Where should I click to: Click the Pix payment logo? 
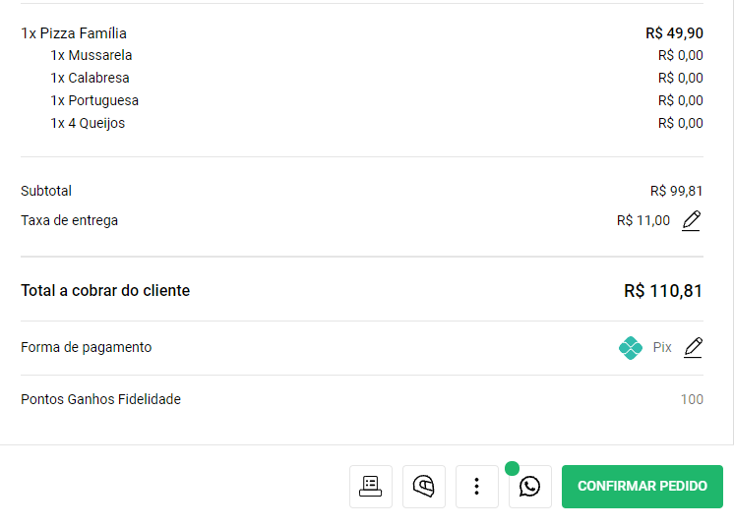point(631,348)
